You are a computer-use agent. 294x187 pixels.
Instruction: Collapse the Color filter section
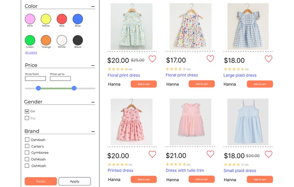point(93,6)
